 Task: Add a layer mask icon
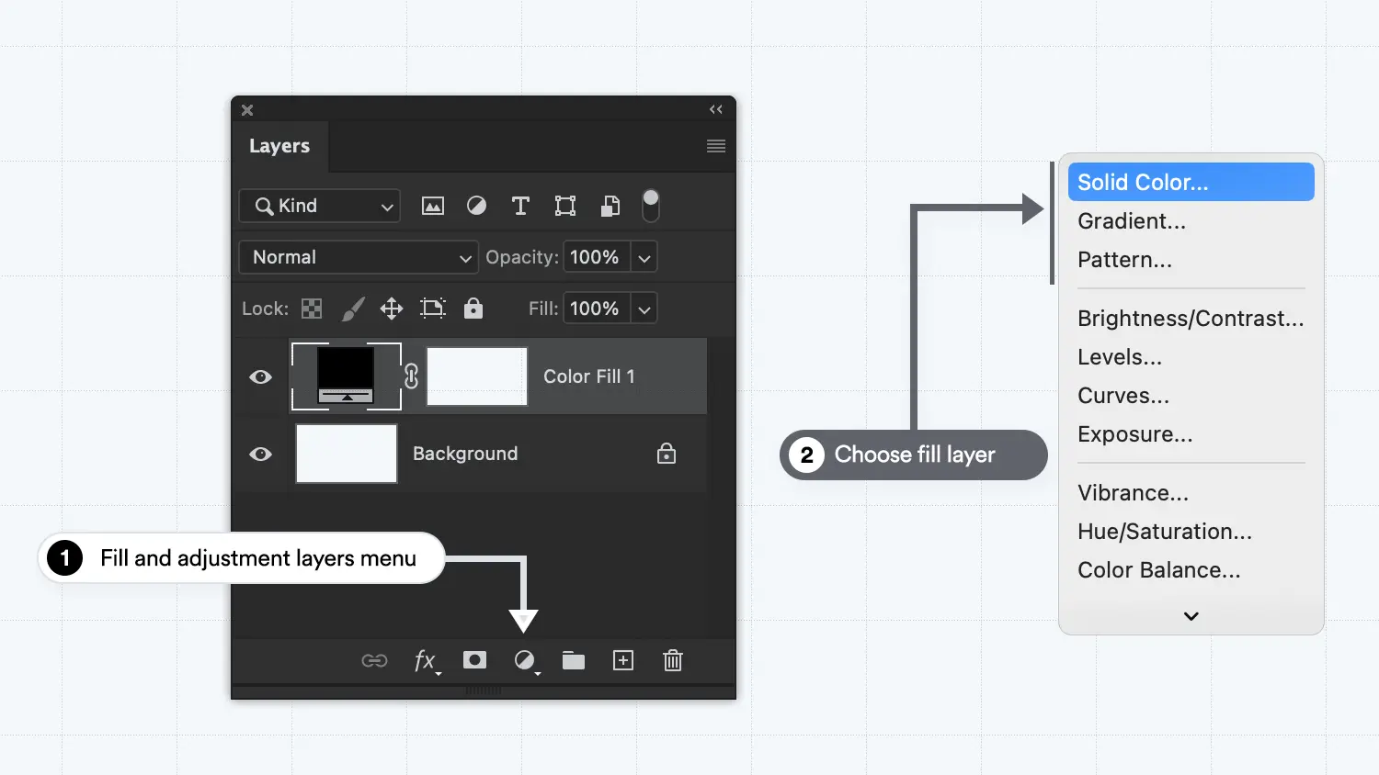pos(474,659)
